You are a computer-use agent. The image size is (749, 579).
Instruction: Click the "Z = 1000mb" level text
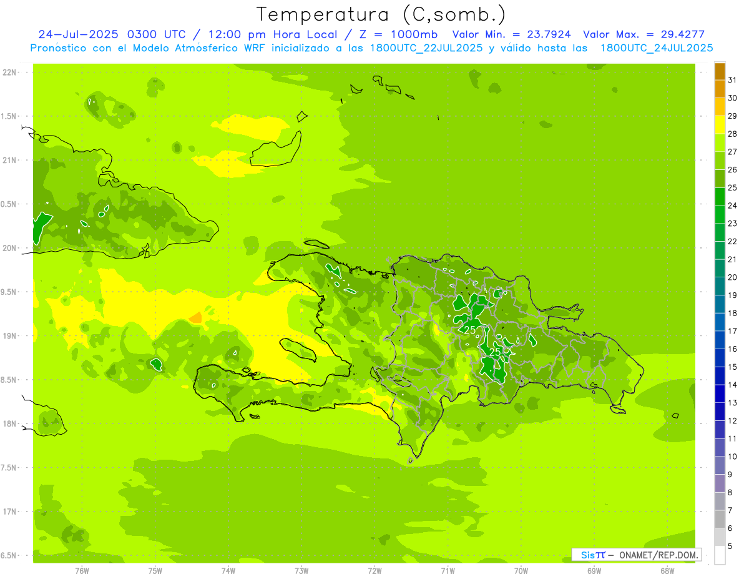(x=397, y=34)
